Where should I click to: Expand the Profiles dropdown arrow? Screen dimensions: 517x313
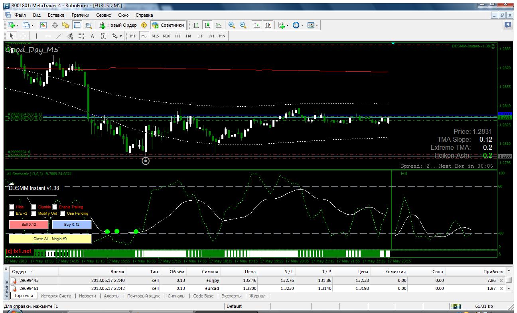tap(32, 25)
